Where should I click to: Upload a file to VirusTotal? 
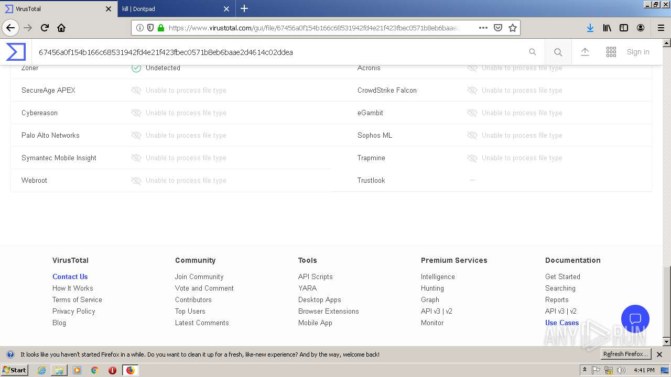click(585, 52)
